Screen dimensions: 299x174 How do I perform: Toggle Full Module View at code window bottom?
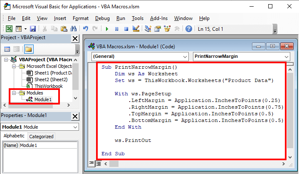(99, 164)
